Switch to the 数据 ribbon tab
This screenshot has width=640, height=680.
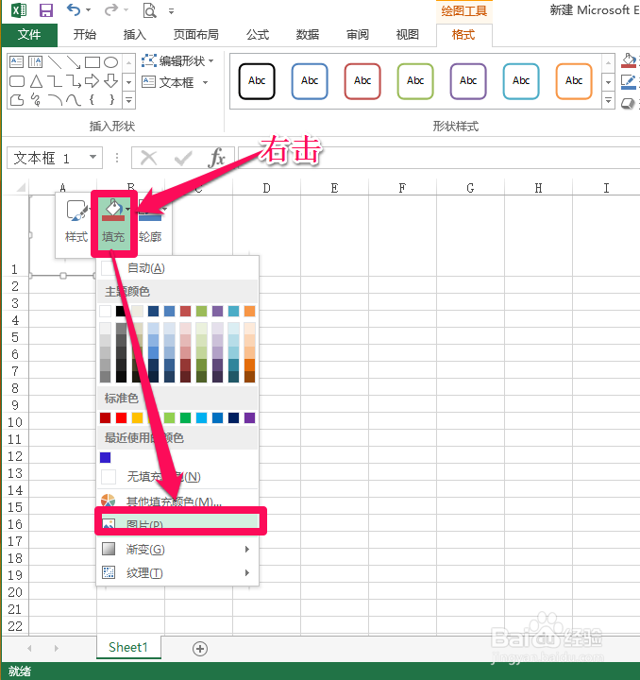coord(308,35)
